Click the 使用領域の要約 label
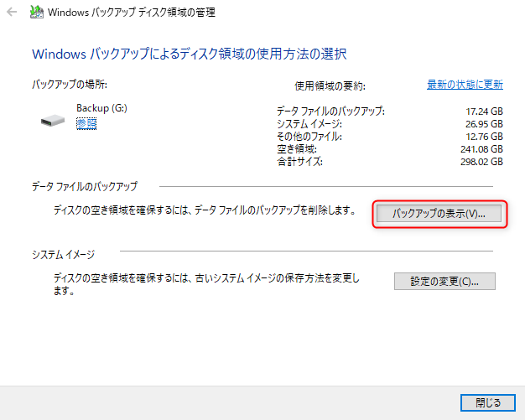The height and width of the screenshot is (420, 525). point(330,86)
